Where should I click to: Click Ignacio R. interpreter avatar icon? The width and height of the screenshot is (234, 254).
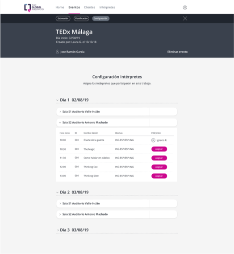pyautogui.click(x=153, y=140)
